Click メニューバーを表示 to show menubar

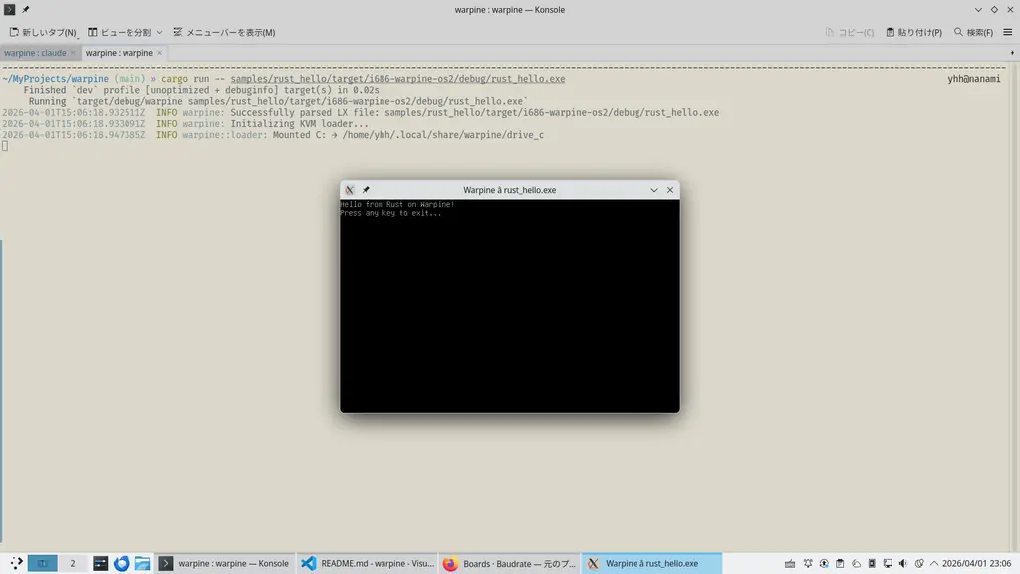(223, 32)
